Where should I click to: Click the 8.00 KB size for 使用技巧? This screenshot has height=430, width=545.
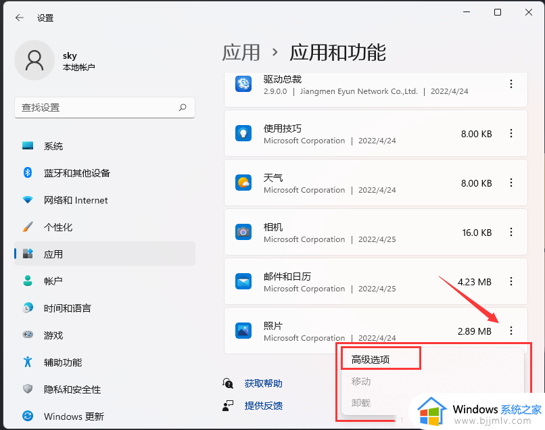(x=476, y=134)
